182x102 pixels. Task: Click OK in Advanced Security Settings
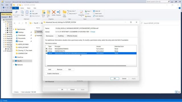(x=115, y=78)
